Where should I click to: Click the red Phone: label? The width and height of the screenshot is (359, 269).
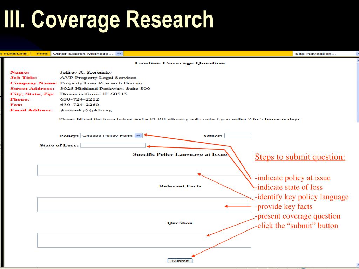20,99
